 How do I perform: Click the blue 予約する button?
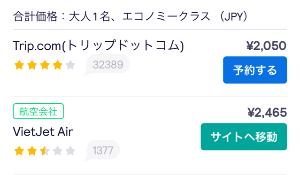click(x=255, y=70)
